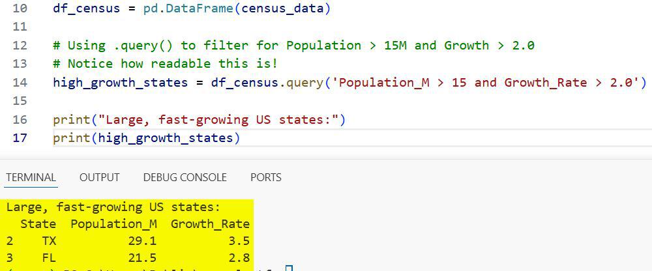Click high_growth_states variable on line 14

coord(120,83)
